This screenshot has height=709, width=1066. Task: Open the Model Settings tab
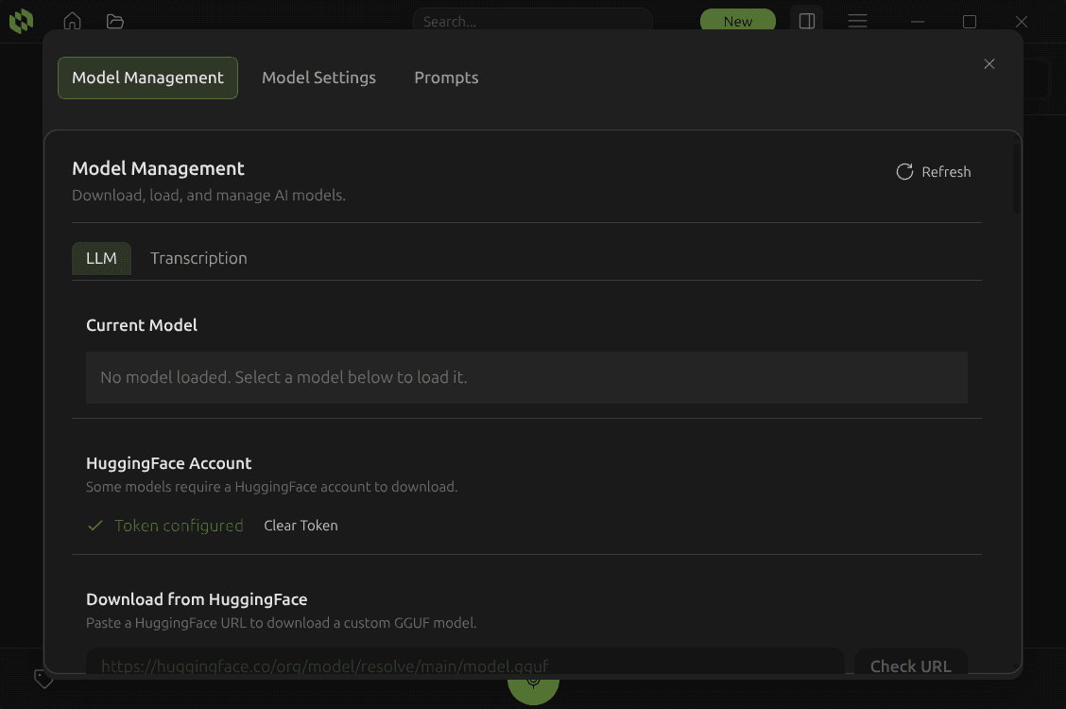click(318, 78)
